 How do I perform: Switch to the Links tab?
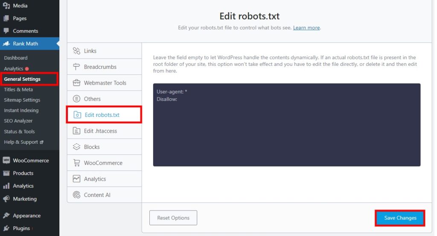pos(104,51)
